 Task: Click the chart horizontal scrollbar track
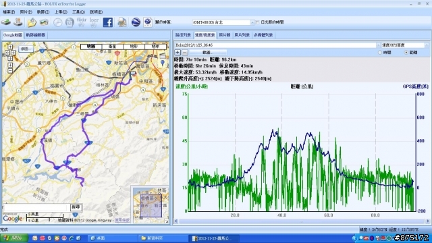[302, 221]
